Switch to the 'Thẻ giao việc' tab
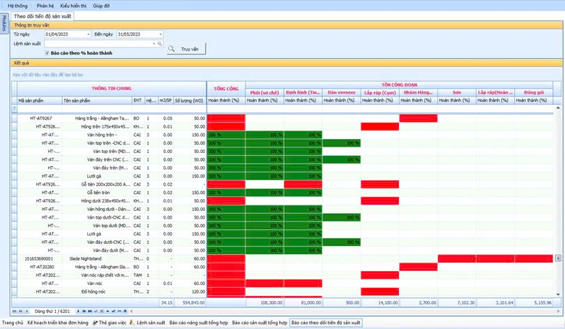 tap(110, 323)
